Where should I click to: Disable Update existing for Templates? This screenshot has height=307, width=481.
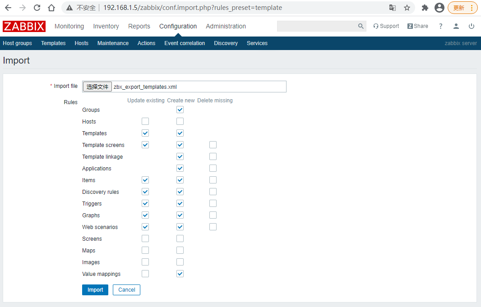pos(145,133)
